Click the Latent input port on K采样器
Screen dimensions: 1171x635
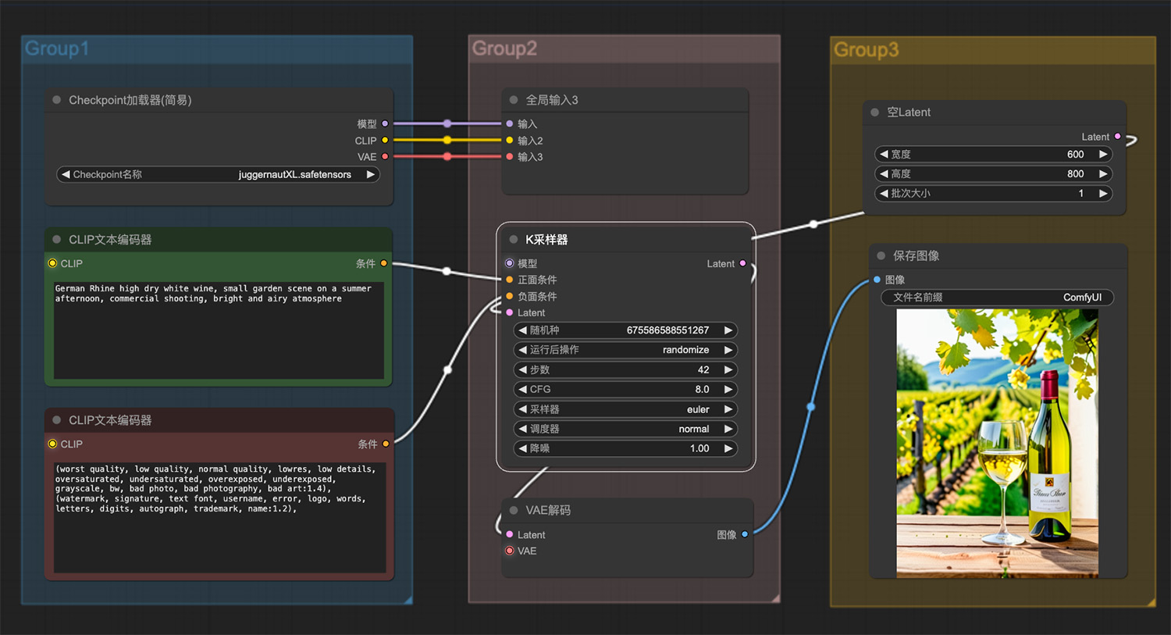pyautogui.click(x=510, y=312)
